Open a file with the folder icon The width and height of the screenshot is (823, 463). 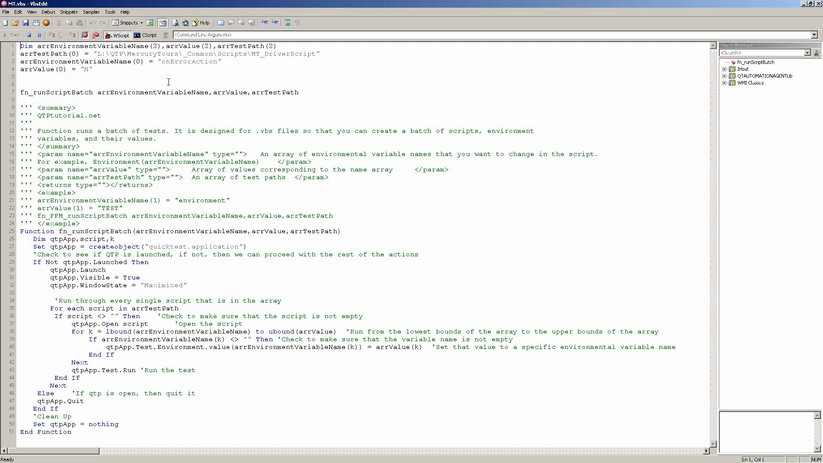coord(15,23)
